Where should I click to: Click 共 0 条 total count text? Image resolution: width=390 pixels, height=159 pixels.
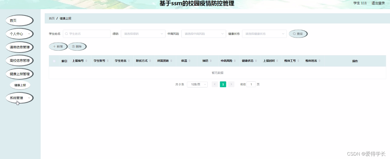pyautogui.click(x=180, y=84)
